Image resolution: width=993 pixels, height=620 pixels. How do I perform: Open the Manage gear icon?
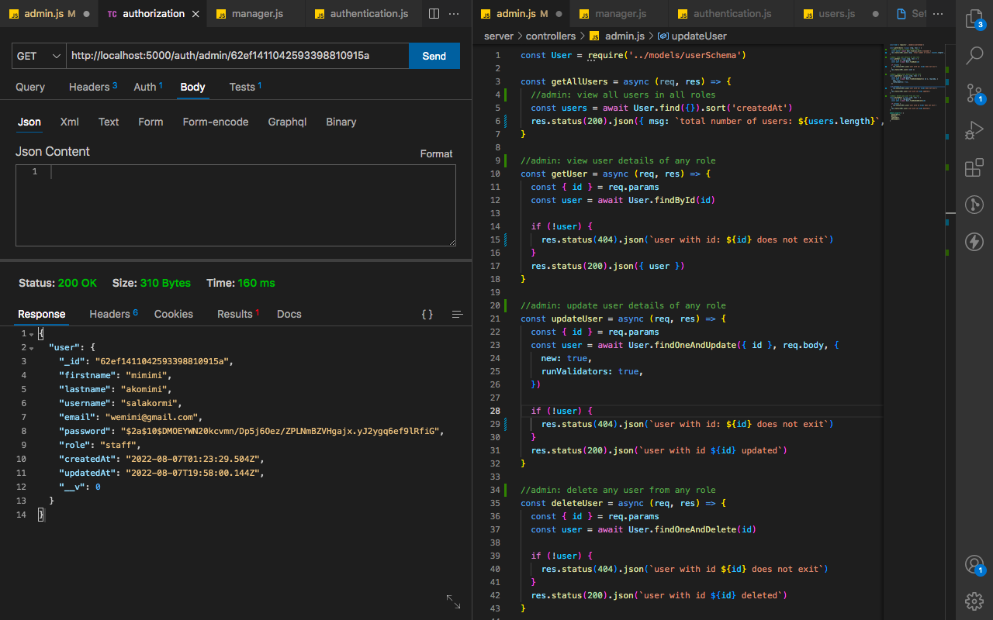tap(974, 601)
